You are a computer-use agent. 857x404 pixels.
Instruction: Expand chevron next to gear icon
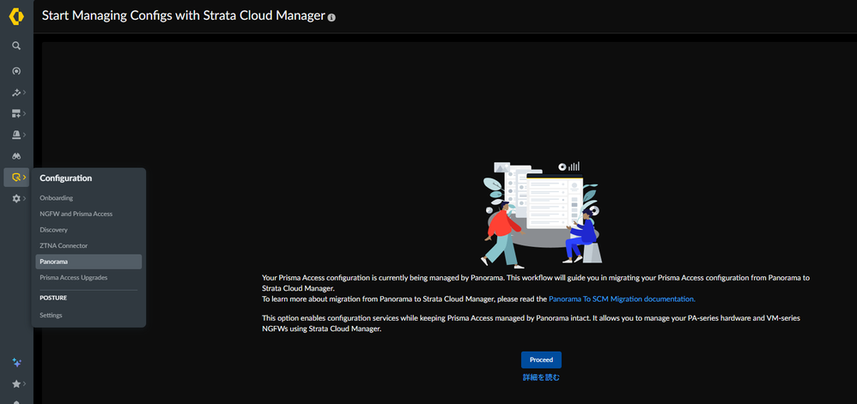[x=25, y=198]
